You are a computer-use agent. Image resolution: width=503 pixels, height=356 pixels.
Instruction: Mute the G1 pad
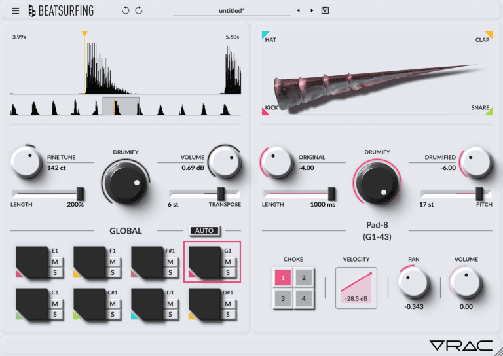(228, 262)
